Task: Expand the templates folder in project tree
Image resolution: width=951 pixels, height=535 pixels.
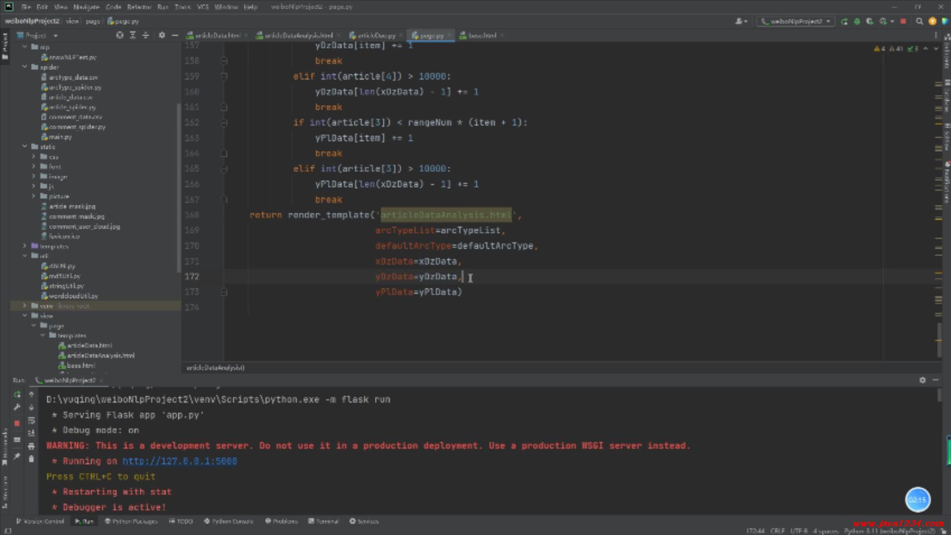Action: tap(25, 246)
